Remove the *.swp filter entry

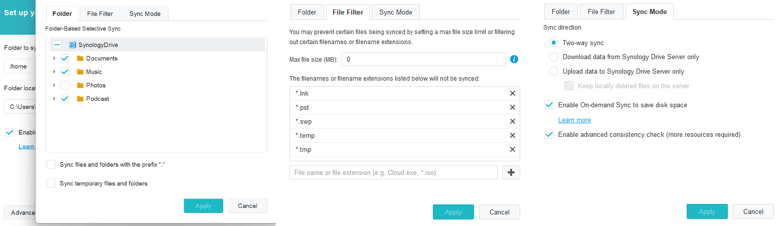513,121
